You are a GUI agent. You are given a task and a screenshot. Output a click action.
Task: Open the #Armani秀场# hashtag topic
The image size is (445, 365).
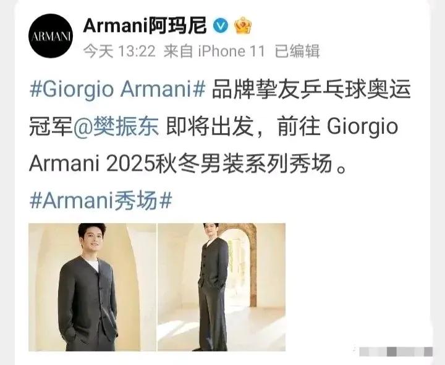click(101, 200)
